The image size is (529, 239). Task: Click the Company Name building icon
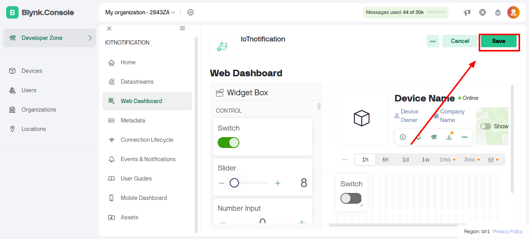(436, 115)
